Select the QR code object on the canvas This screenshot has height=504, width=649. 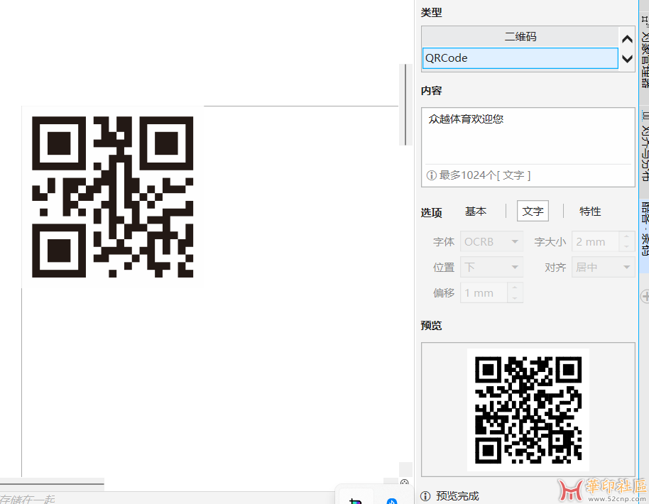[113, 197]
